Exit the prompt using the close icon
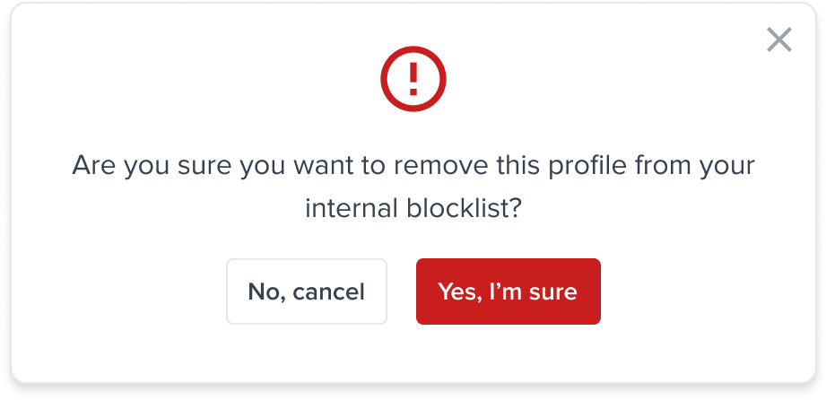Viewport: 826px width, 400px height. coord(778,39)
